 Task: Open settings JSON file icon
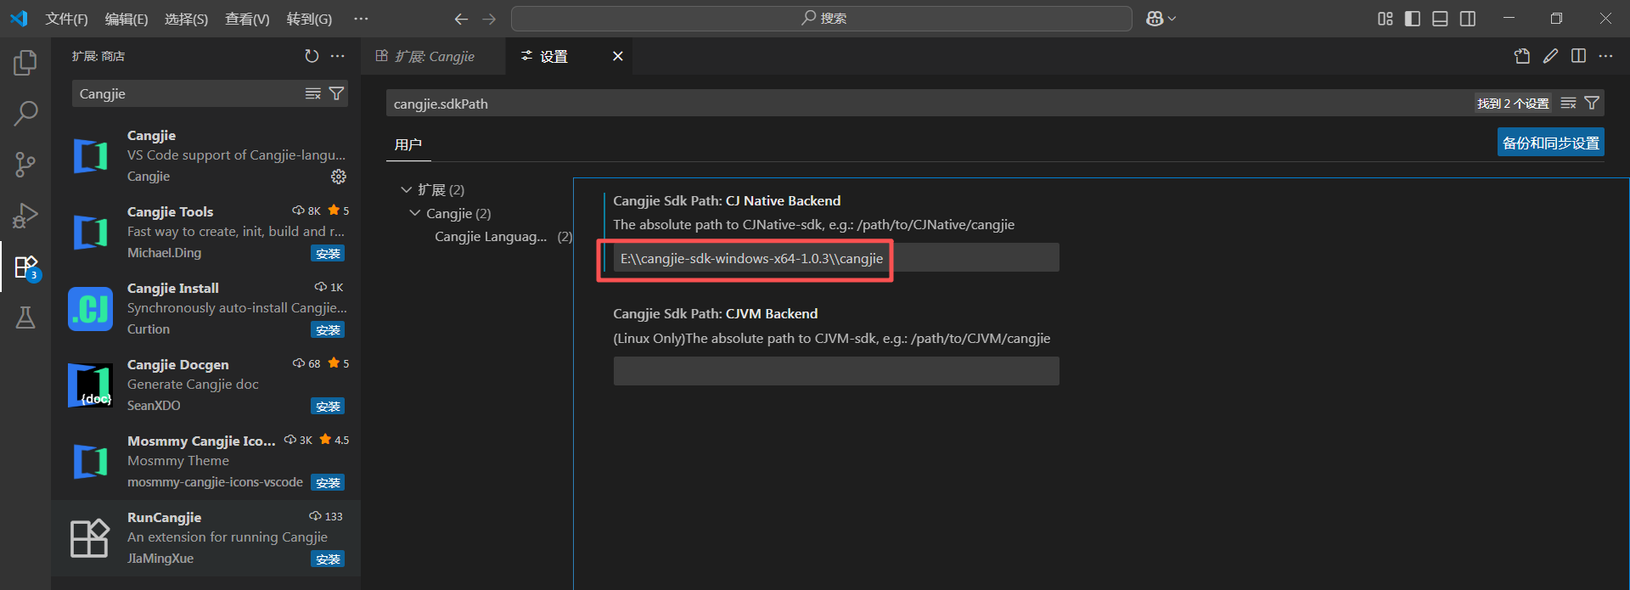pyautogui.click(x=1522, y=56)
